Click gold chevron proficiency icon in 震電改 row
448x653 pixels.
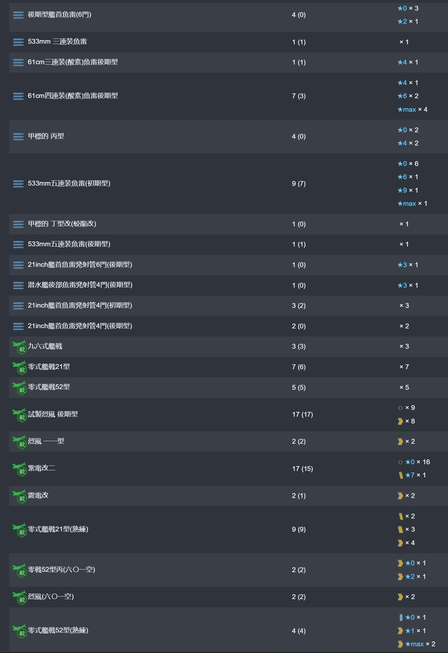(400, 496)
